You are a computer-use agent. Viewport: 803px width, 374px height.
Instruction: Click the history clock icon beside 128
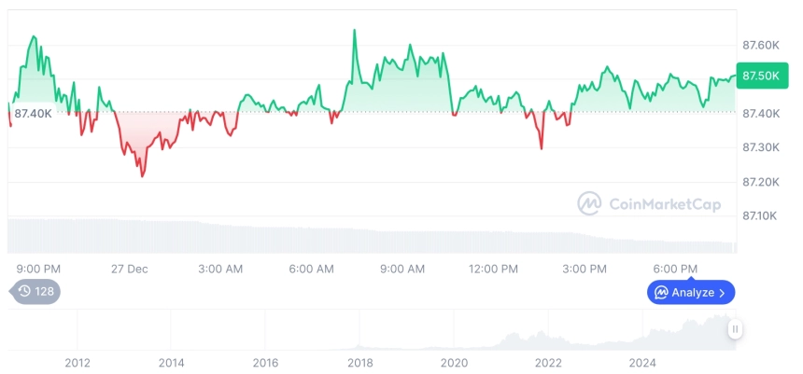pos(24,292)
